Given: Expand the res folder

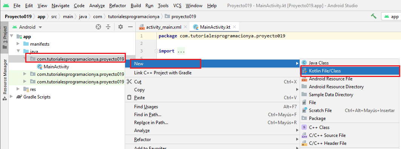Looking at the screenshot, I should 18,89.
